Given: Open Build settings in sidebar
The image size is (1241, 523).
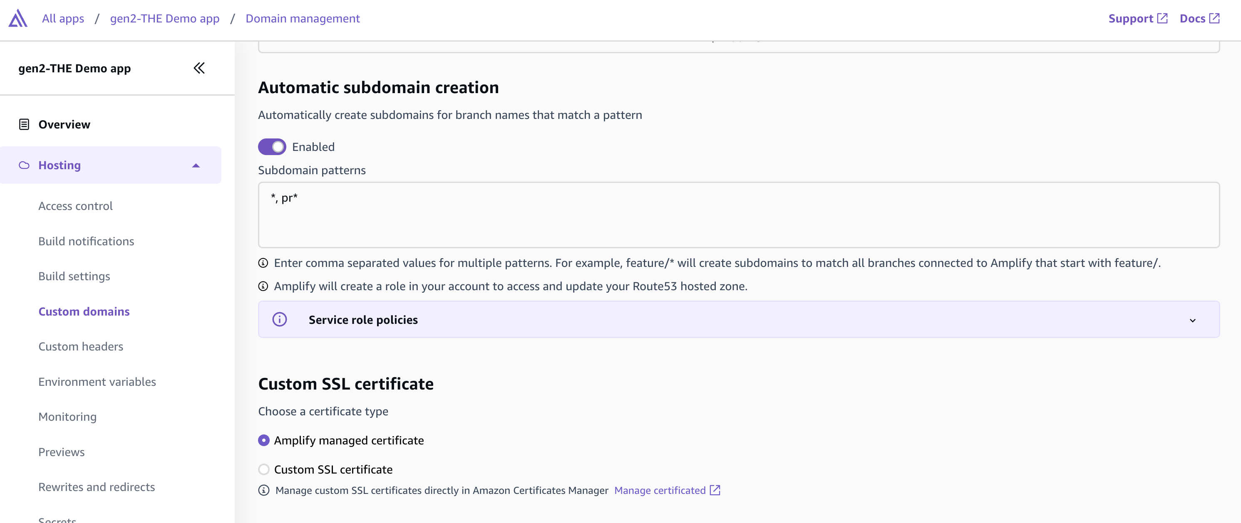Looking at the screenshot, I should (x=74, y=276).
